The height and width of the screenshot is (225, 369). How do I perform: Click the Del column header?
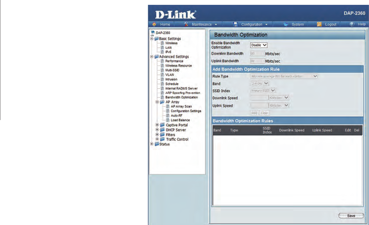pyautogui.click(x=356, y=130)
